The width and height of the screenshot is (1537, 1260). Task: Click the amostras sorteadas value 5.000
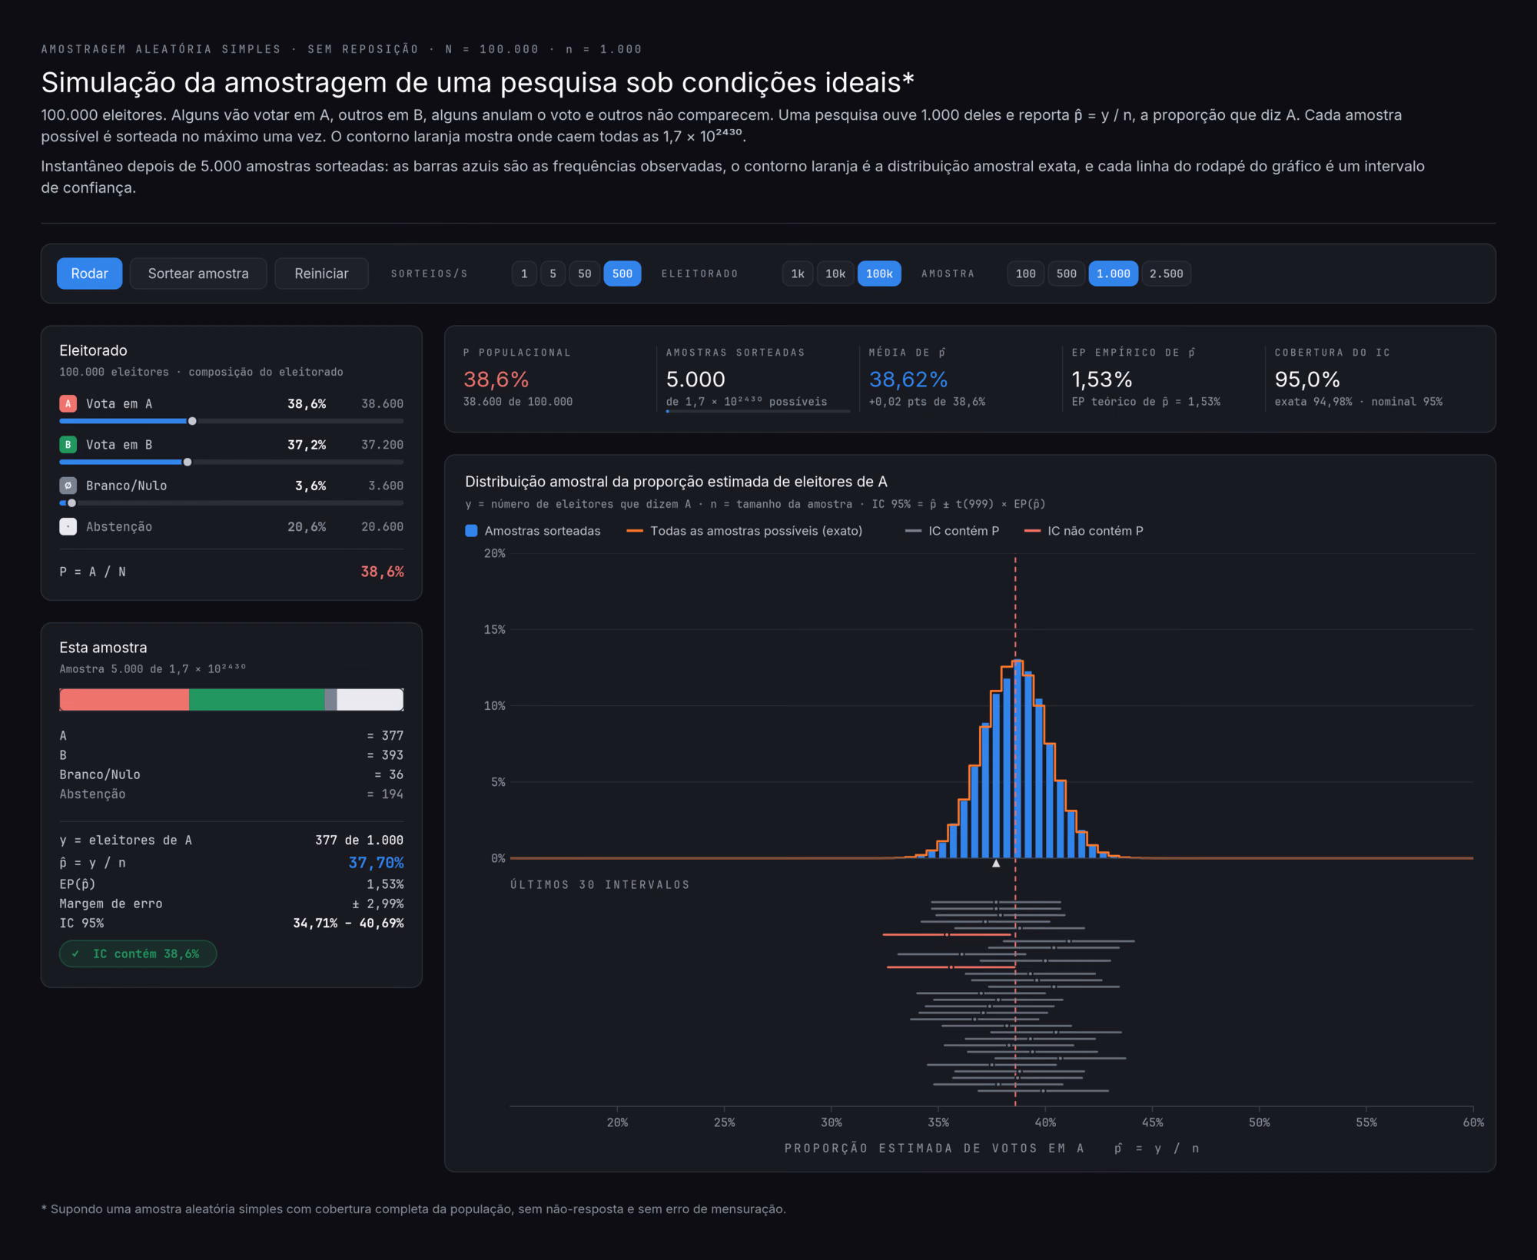695,380
